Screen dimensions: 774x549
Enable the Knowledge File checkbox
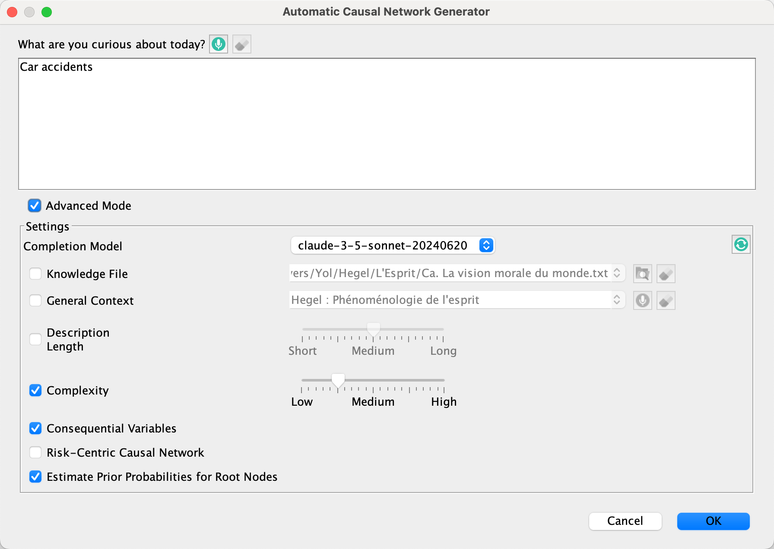35,274
